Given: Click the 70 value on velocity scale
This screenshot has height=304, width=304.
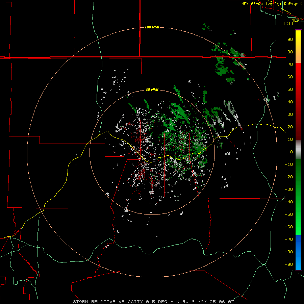Looking at the screenshot, I should click(290, 65).
